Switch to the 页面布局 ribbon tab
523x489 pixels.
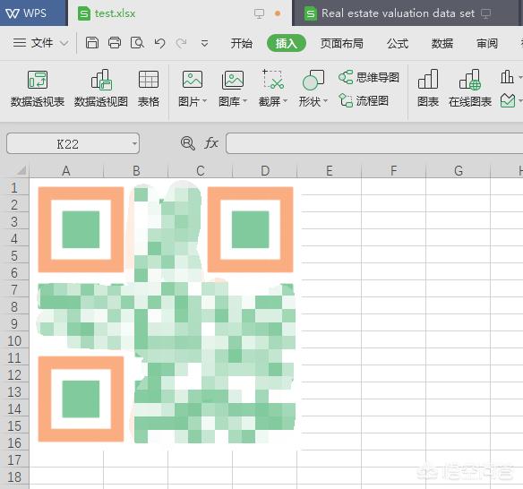[341, 43]
